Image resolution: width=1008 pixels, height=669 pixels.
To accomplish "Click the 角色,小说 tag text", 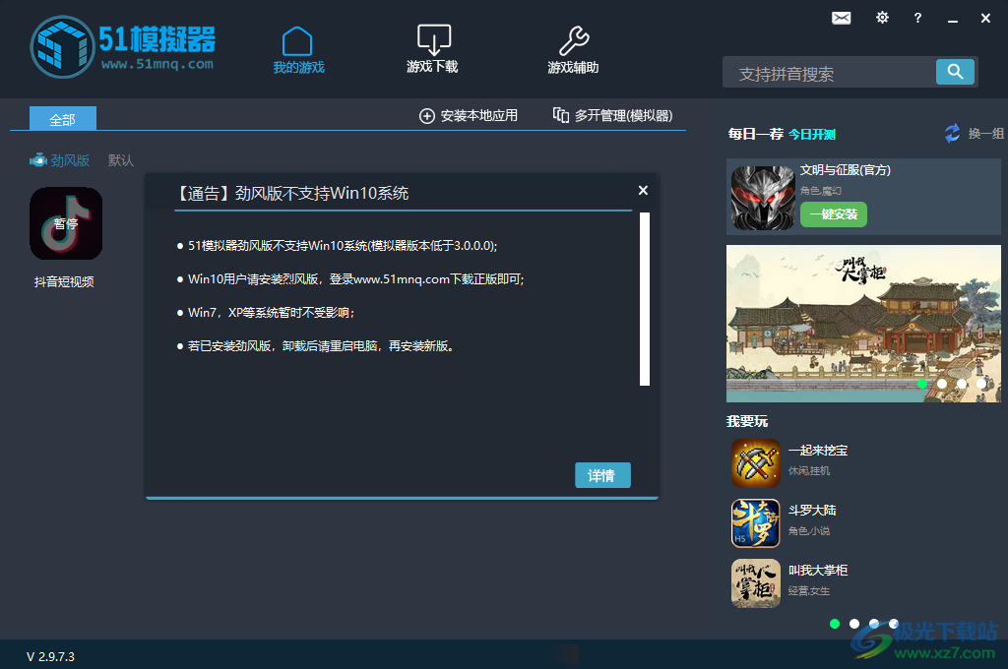I will pos(809,531).
